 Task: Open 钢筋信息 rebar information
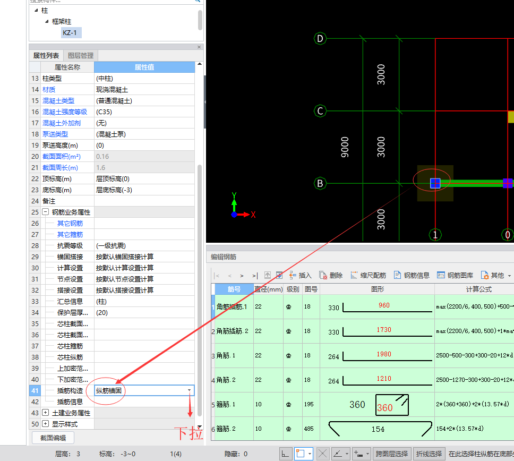412,276
